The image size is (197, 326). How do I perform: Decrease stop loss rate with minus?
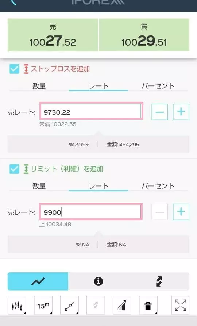pos(159,112)
